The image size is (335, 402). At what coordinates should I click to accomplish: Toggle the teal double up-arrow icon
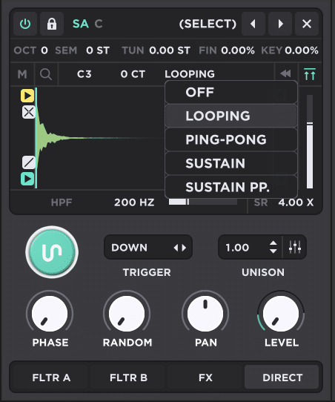pos(310,74)
